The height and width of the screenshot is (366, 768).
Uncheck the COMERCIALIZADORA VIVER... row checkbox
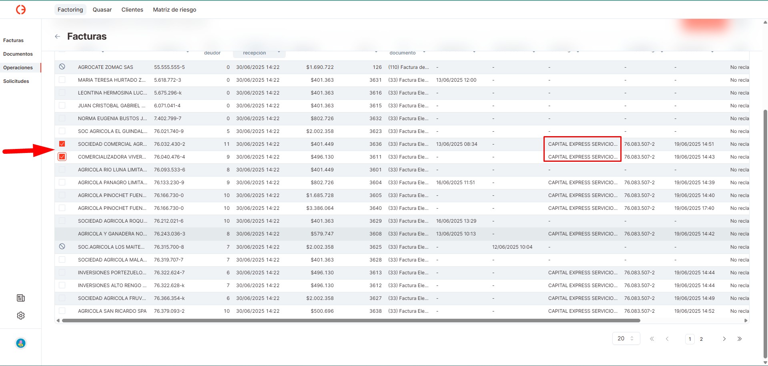[62, 157]
